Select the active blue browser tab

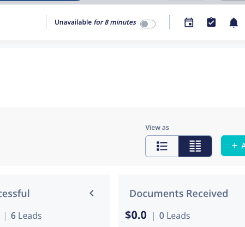click(x=40, y=1)
